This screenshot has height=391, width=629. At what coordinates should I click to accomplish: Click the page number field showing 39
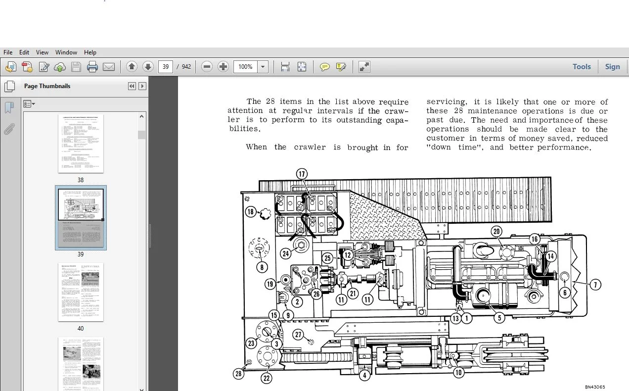166,67
